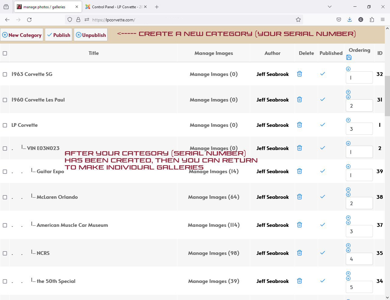Image resolution: width=390 pixels, height=300 pixels.
Task: Open Manage Images (14) for Guitar Expo
Action: 214,171
